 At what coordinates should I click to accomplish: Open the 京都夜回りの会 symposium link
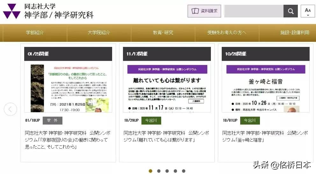coord(68,140)
